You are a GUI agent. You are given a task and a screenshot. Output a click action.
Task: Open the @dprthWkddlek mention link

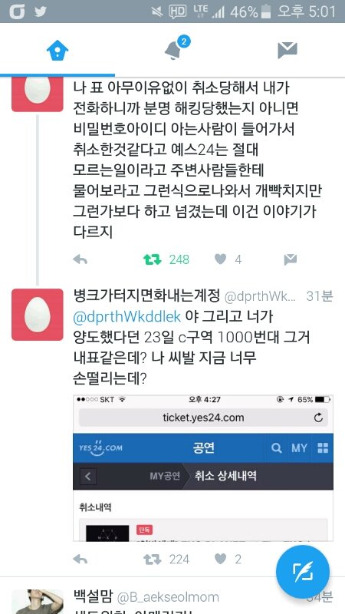(127, 317)
